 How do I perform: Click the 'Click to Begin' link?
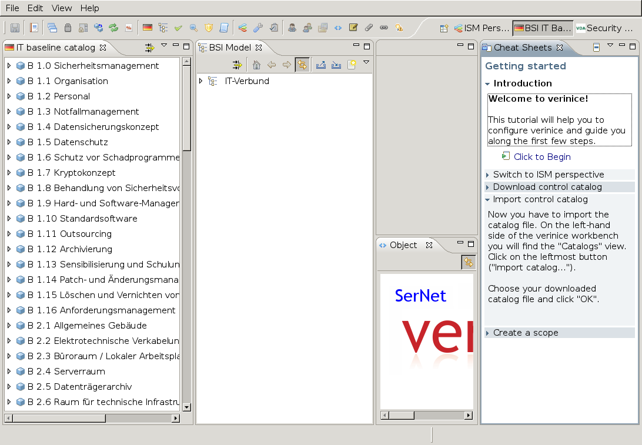pyautogui.click(x=542, y=157)
